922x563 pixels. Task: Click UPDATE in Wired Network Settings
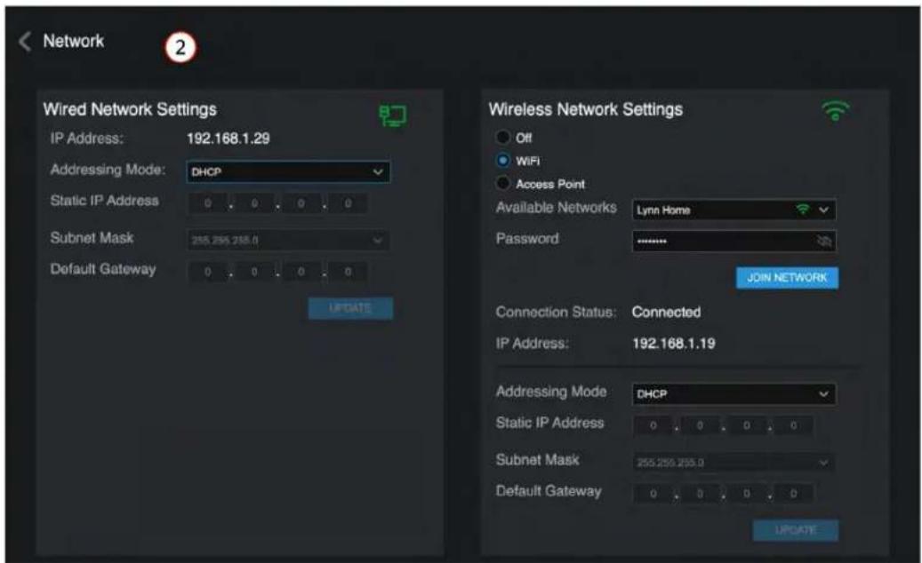click(350, 308)
